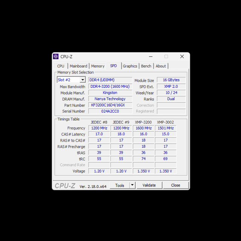Open the Mainboard tab
The image size is (241, 241).
click(78, 66)
